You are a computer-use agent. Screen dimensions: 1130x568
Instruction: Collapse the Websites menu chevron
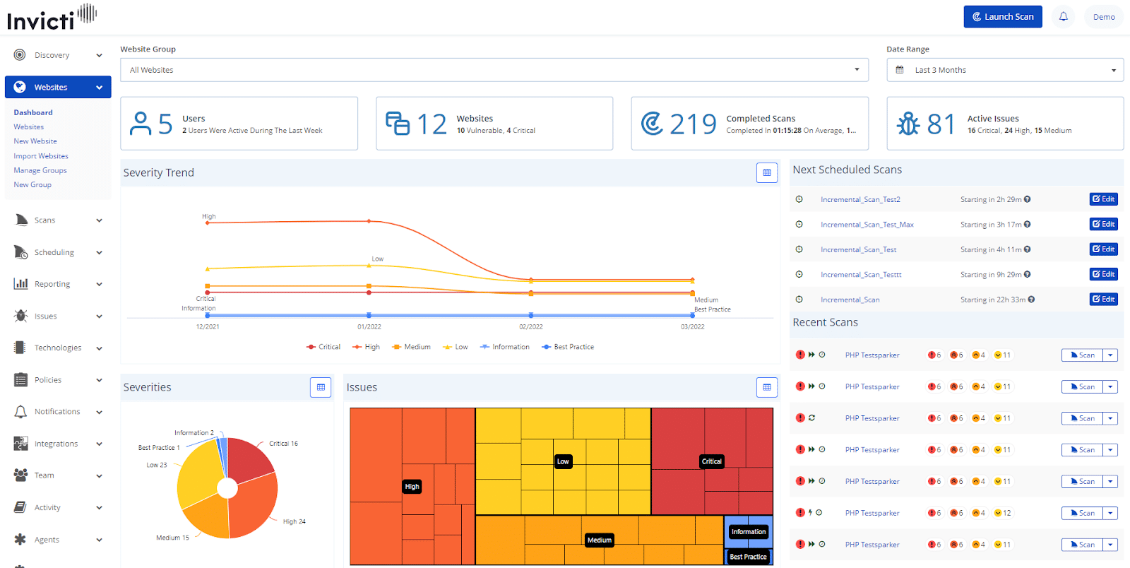point(99,88)
